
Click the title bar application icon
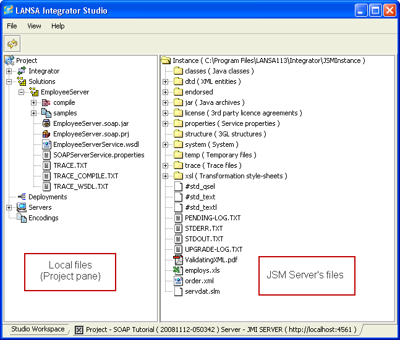pos(9,10)
